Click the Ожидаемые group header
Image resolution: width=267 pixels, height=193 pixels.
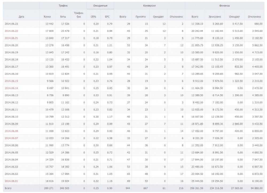click(x=100, y=6)
